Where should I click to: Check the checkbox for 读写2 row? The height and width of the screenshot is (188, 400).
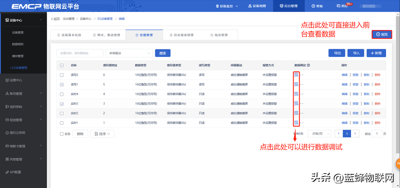(62, 75)
